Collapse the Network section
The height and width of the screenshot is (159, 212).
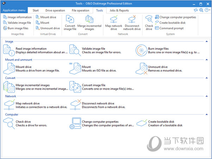point(207,96)
